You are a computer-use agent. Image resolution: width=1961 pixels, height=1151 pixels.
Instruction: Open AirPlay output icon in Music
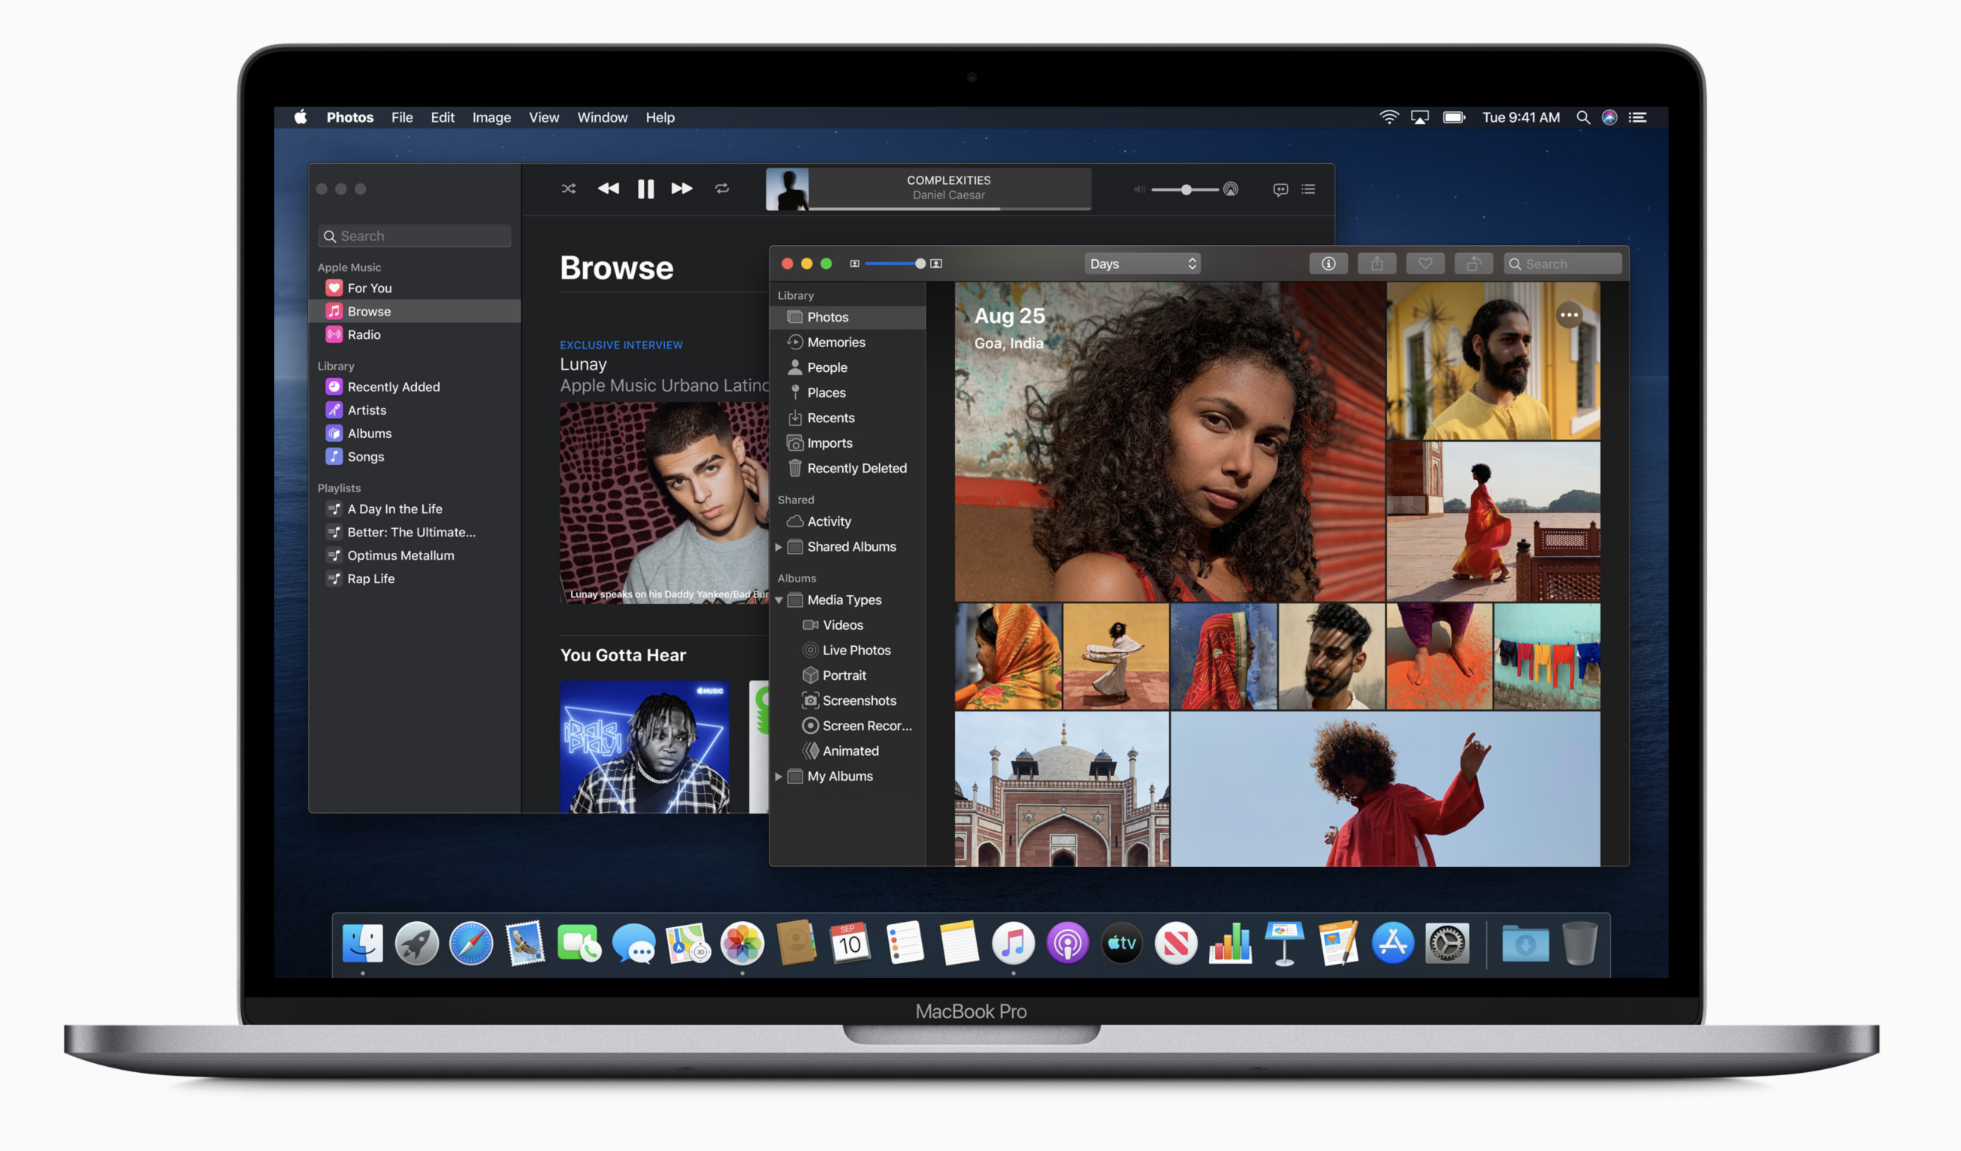coord(1230,189)
